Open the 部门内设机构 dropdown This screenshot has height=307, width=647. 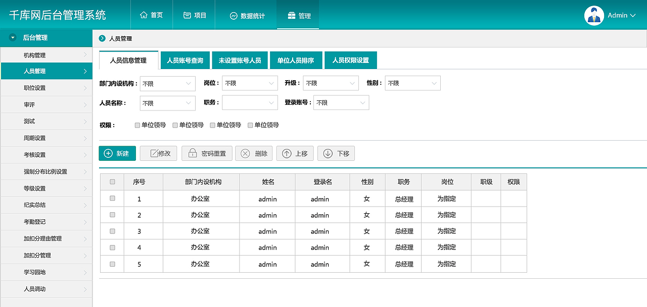(x=167, y=83)
